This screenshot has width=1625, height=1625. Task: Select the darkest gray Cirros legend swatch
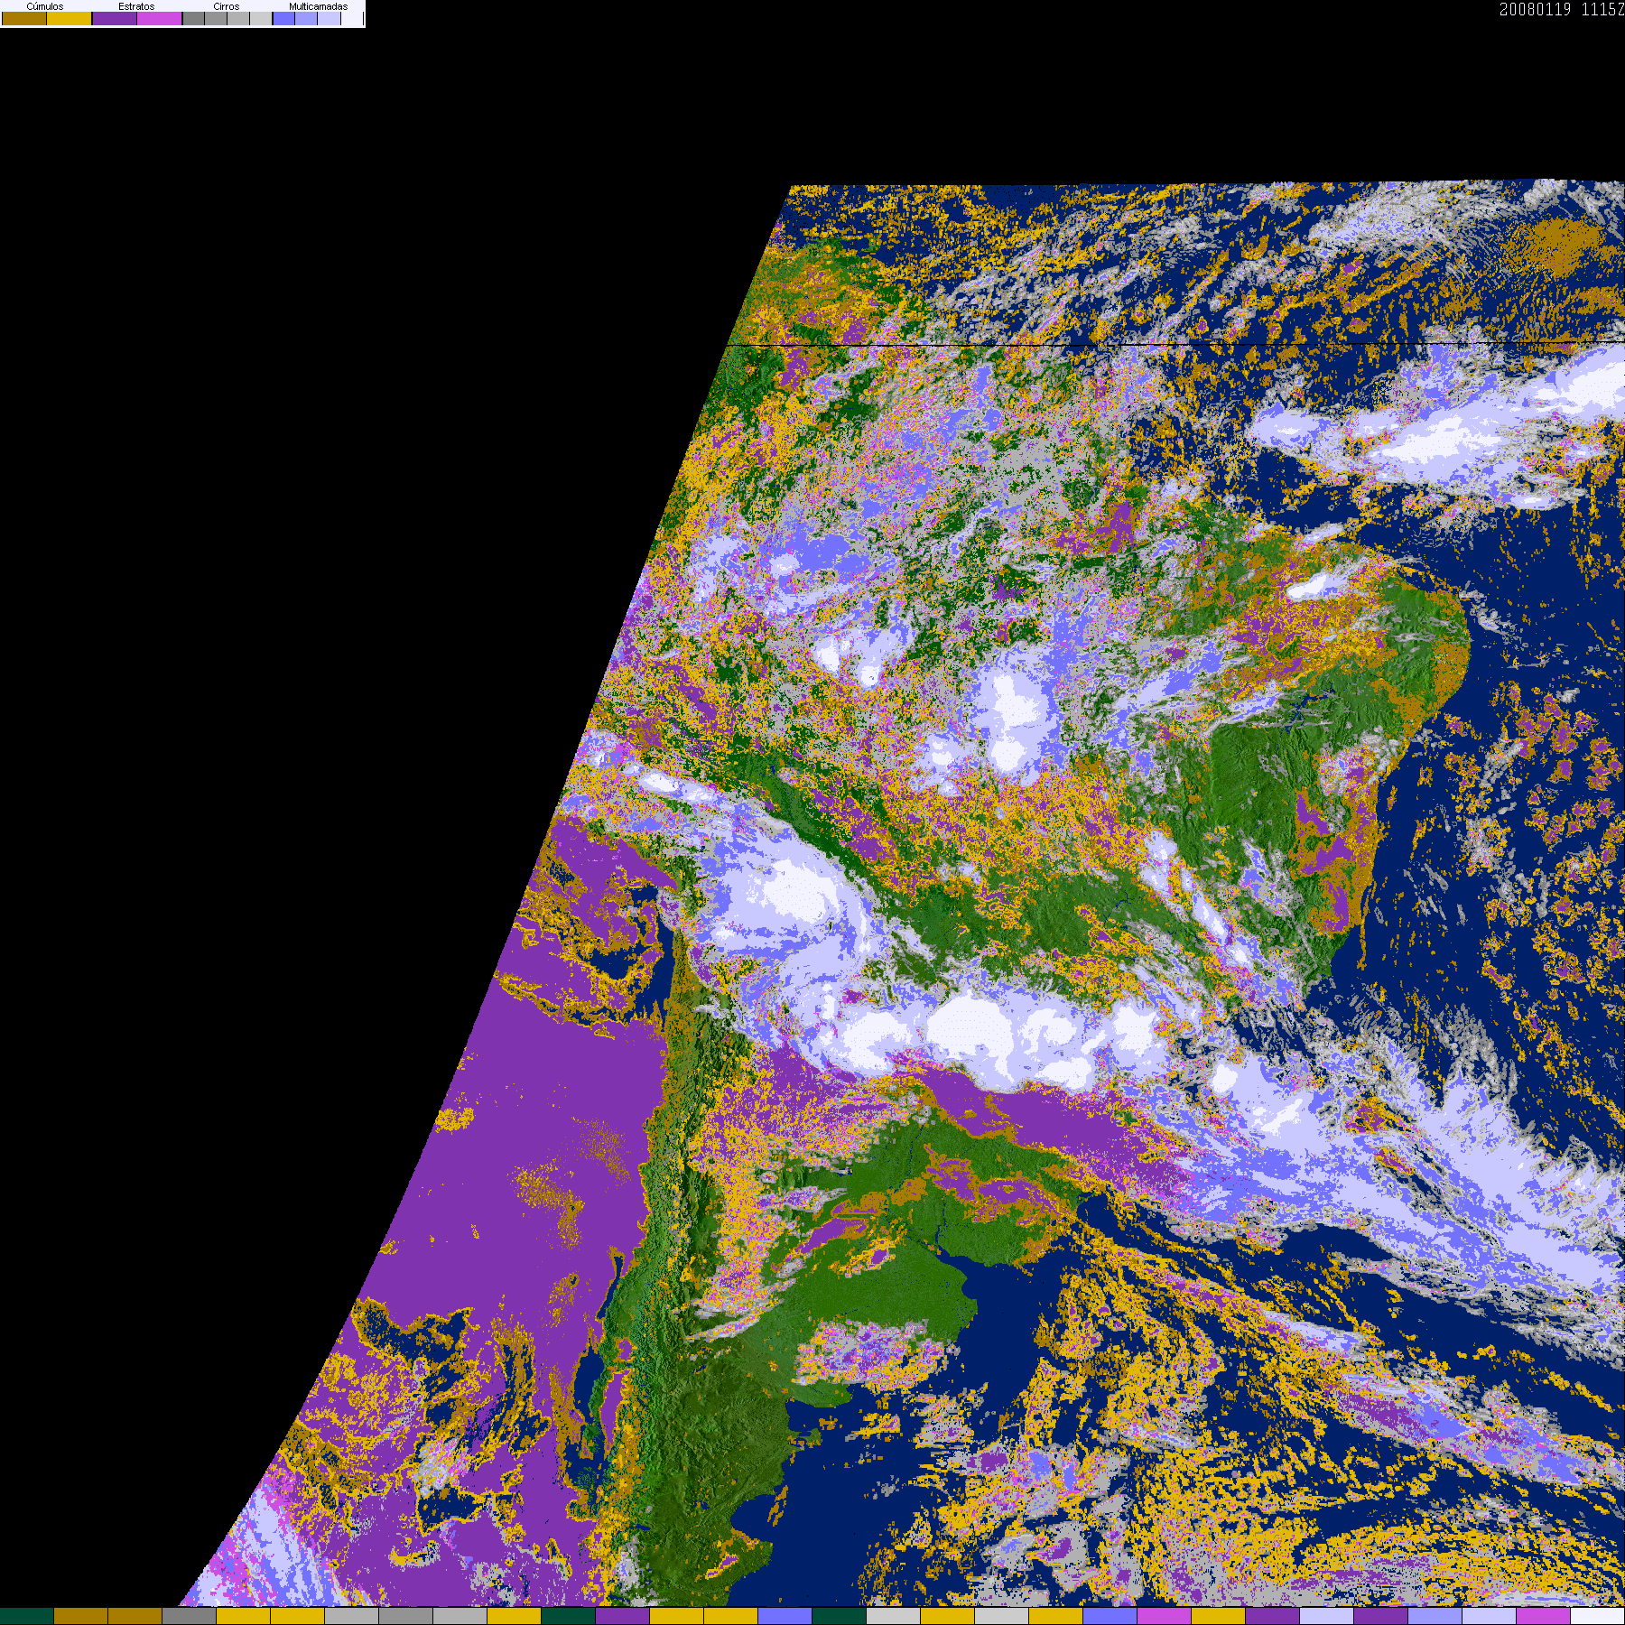194,18
